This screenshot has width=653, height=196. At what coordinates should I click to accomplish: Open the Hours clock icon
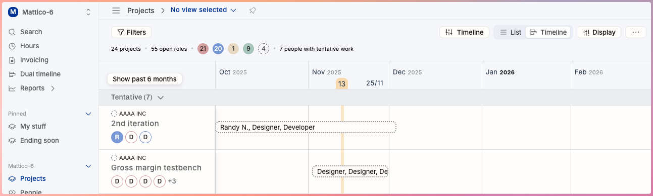click(x=12, y=46)
